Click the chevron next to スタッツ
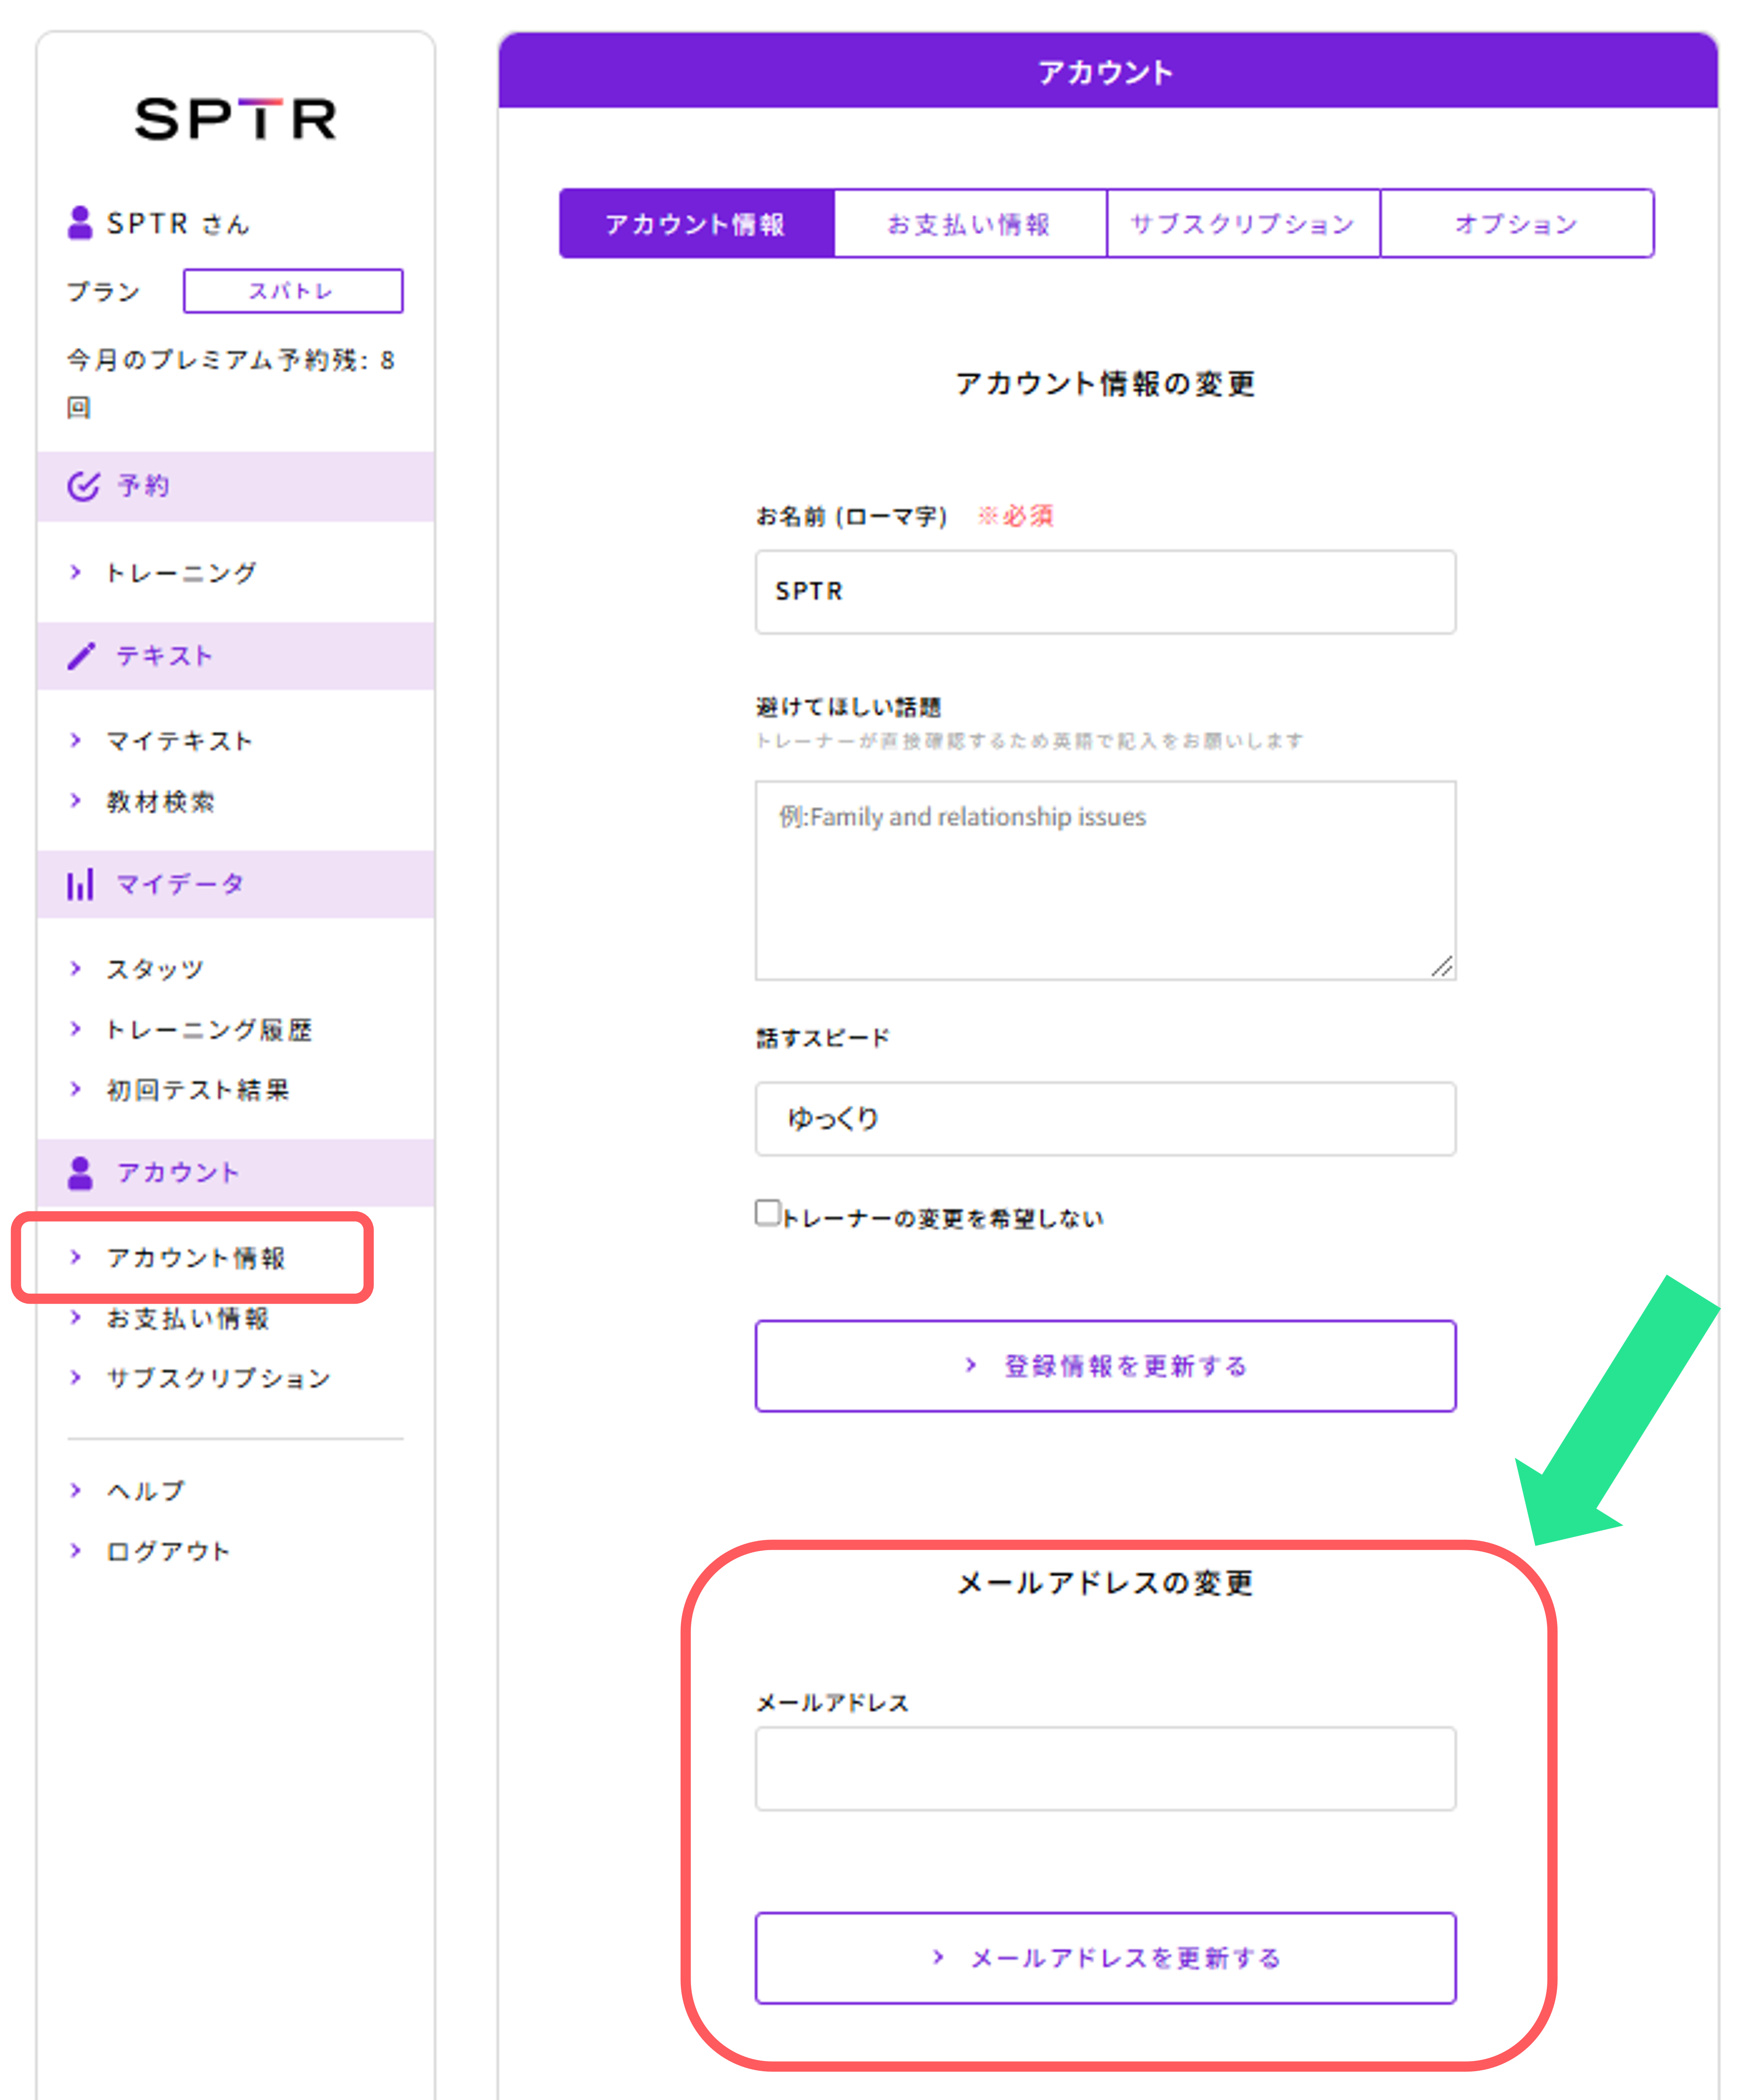 click(76, 968)
